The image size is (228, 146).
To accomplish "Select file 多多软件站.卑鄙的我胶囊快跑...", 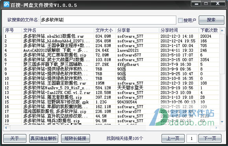I will 55,107.
